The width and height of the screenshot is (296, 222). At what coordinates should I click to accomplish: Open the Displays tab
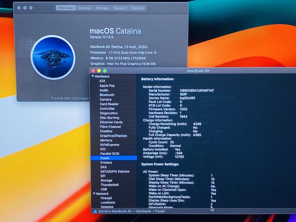pyautogui.click(x=84, y=8)
